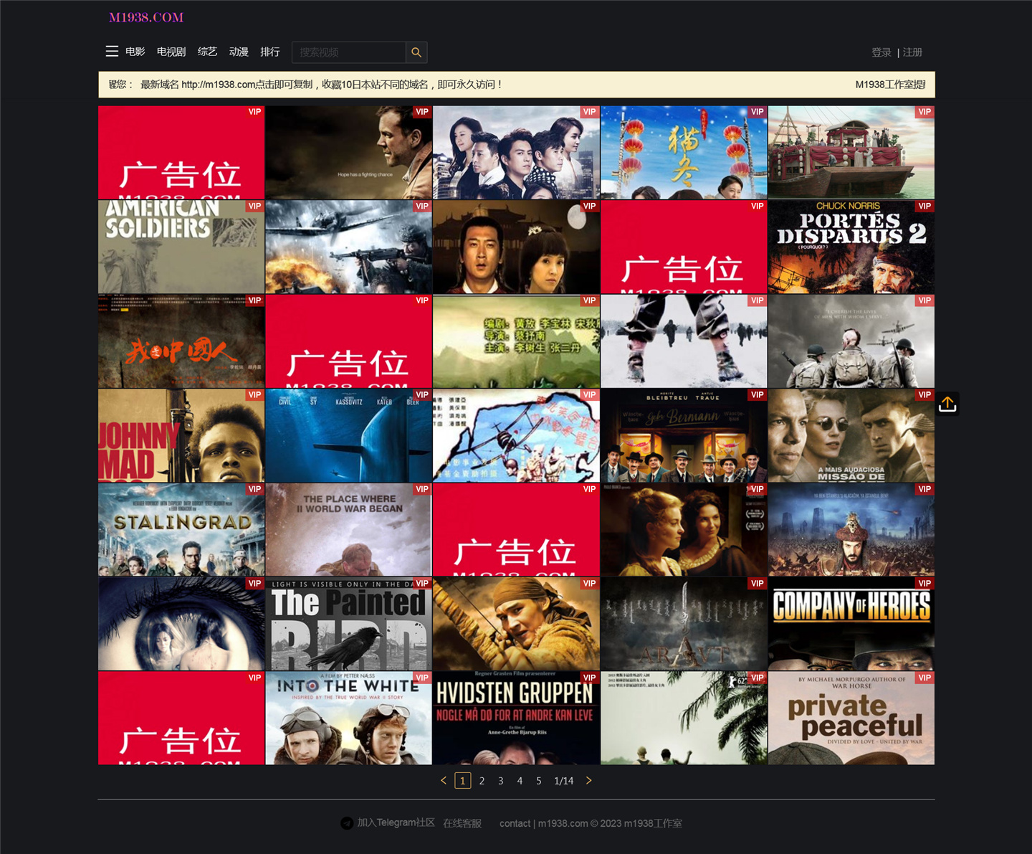Open the group of five people poster
The width and height of the screenshot is (1032, 854).
(516, 153)
